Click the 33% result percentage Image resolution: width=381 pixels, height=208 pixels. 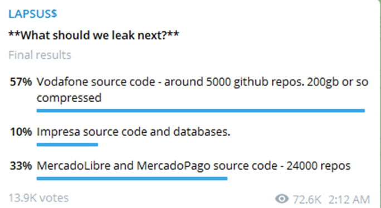tap(21, 166)
